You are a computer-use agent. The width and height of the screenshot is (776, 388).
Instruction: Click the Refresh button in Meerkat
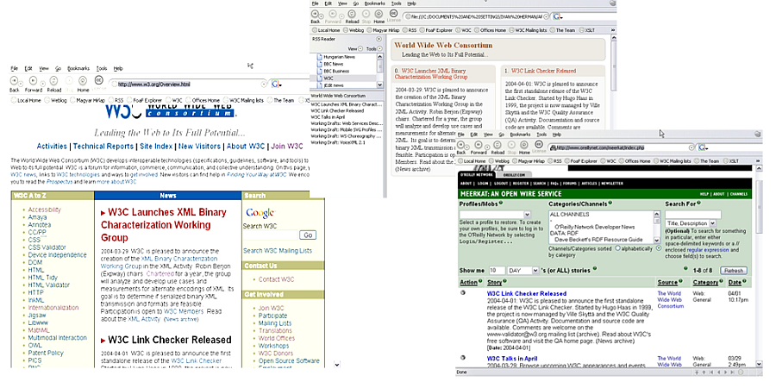[x=733, y=270]
